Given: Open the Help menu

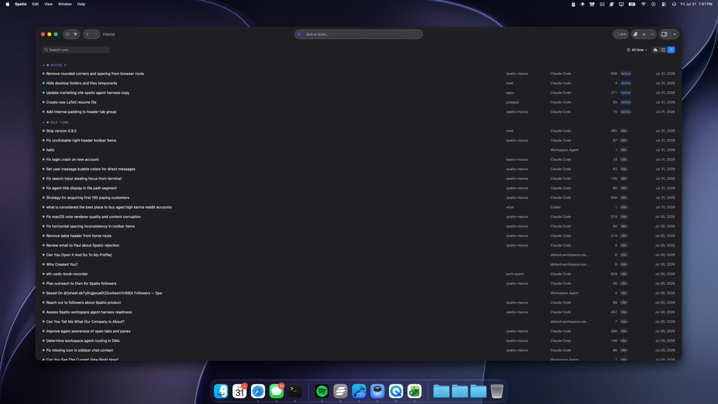Looking at the screenshot, I should tap(81, 4).
